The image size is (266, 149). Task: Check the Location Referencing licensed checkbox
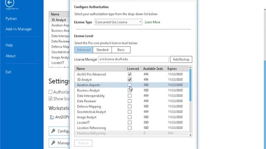[130, 128]
